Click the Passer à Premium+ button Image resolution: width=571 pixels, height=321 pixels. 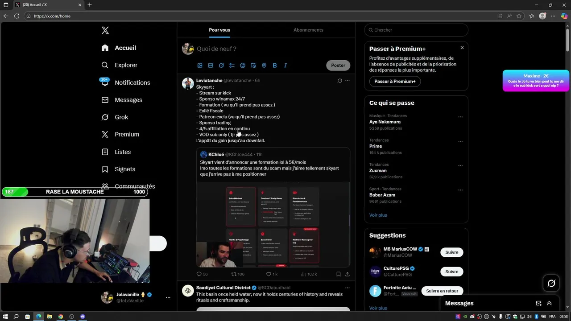[x=395, y=82]
